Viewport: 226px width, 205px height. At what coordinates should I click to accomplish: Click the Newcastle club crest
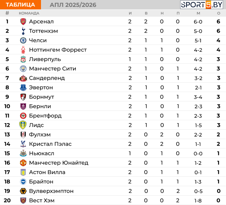point(23,153)
